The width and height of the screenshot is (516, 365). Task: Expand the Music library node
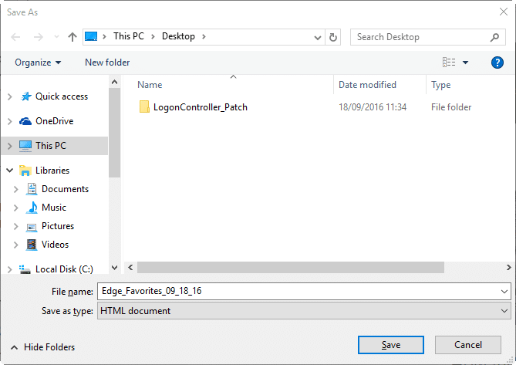click(x=15, y=208)
